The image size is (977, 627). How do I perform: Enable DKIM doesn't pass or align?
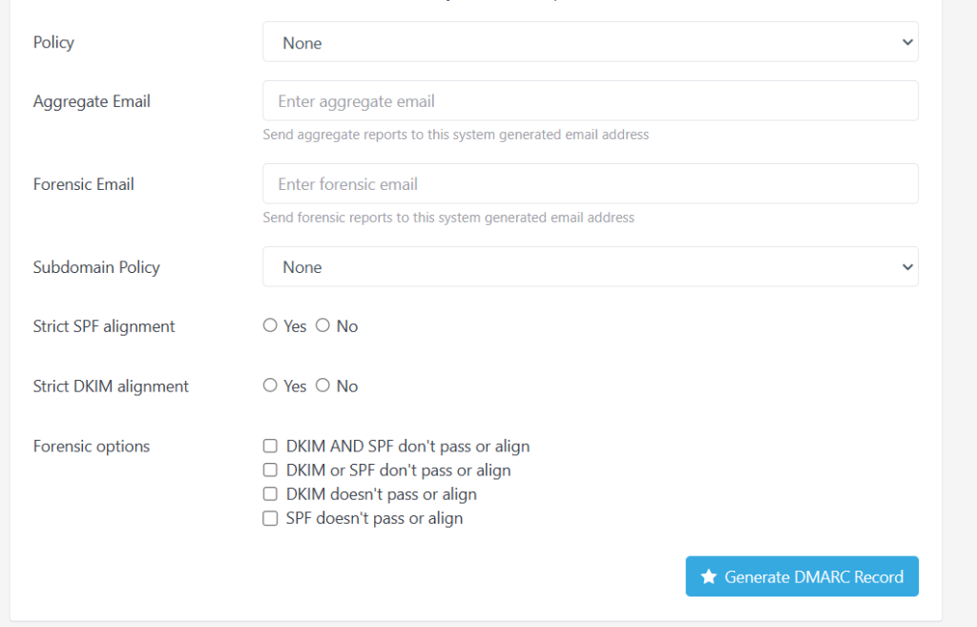270,494
